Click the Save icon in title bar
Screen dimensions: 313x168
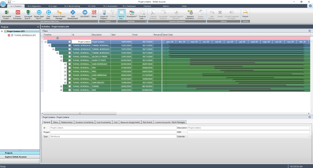tap(9, 2)
